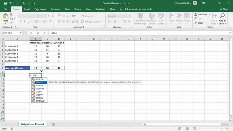233x131 pixels.
Task: Open the Number Format General dropdown
Action: (129, 16)
